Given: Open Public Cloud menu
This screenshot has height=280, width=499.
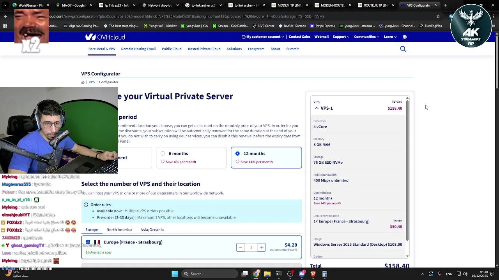Looking at the screenshot, I should click(172, 49).
